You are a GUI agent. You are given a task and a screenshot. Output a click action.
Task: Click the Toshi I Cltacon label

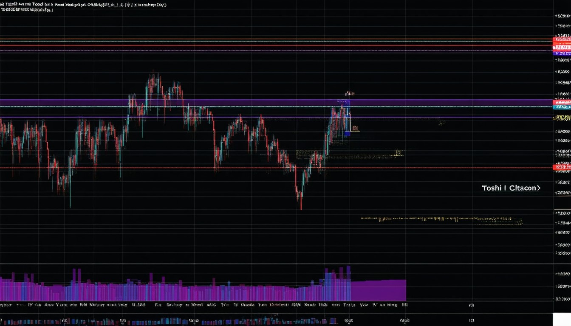(509, 188)
